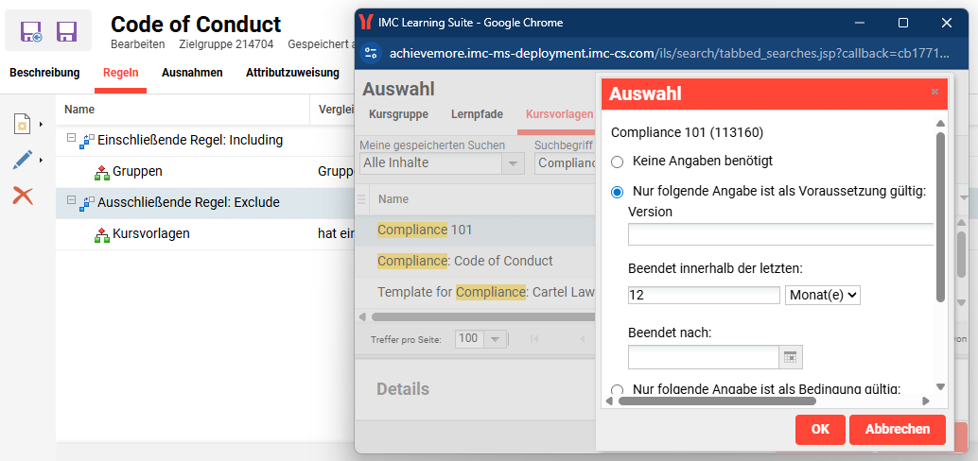This screenshot has width=978, height=461.
Task: Collapse the 'Einschließende Regel: Including' tree node
Action: click(71, 139)
